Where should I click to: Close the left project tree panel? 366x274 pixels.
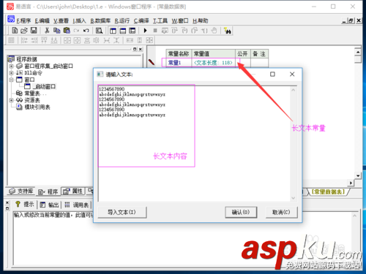click(141, 49)
